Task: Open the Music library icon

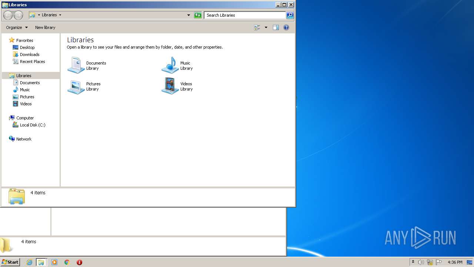Action: 170,65
